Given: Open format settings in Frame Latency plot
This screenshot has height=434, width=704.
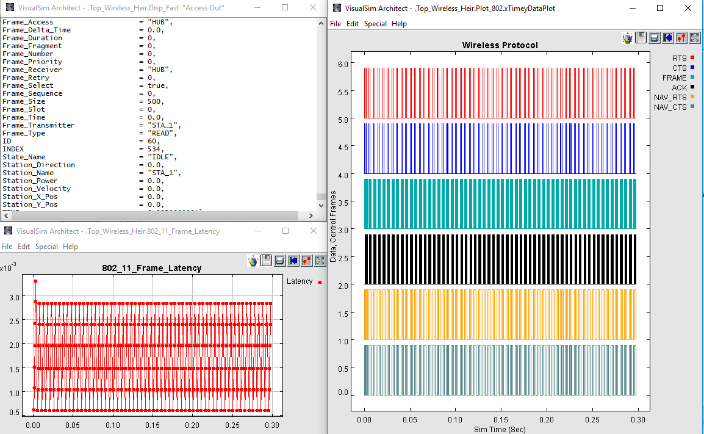Looking at the screenshot, I should click(x=307, y=261).
